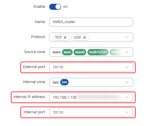Click the wan6 tag in Source zone

80,52
